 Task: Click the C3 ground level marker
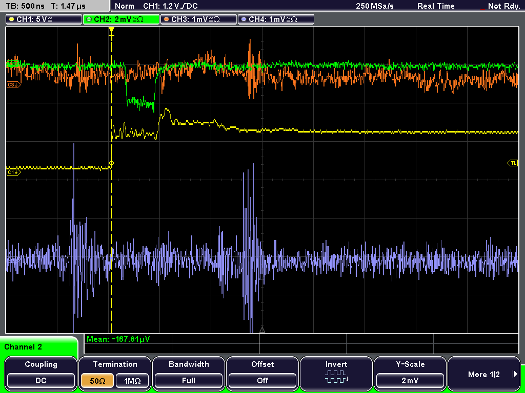pyautogui.click(x=13, y=85)
